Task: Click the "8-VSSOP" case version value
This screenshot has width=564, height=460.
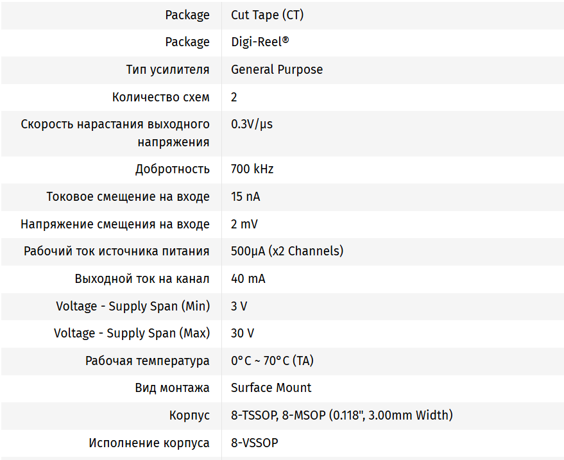Action: (255, 443)
